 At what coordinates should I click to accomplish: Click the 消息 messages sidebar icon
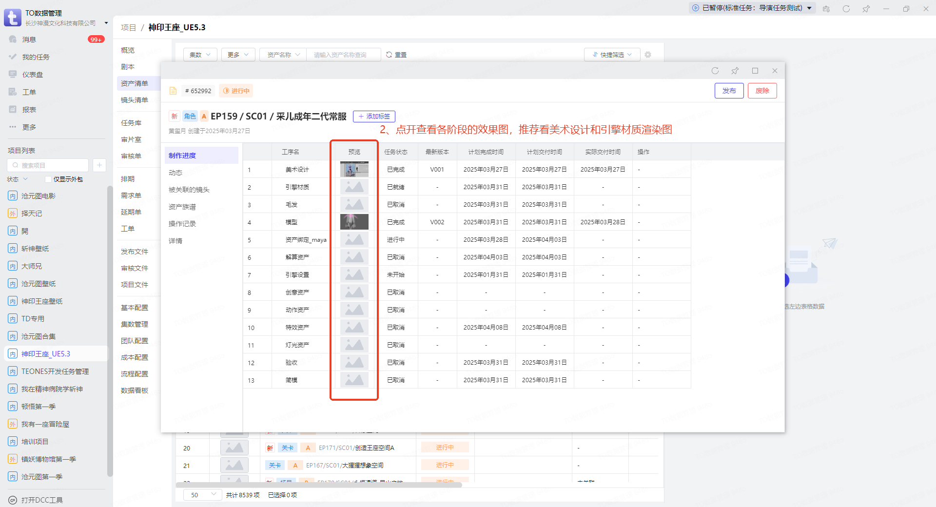coord(13,39)
